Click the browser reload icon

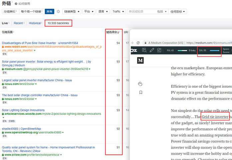click(x=138, y=43)
